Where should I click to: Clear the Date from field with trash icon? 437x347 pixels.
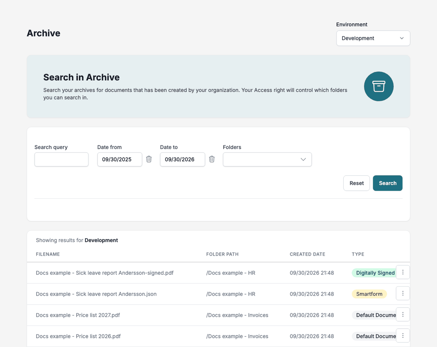coord(149,159)
